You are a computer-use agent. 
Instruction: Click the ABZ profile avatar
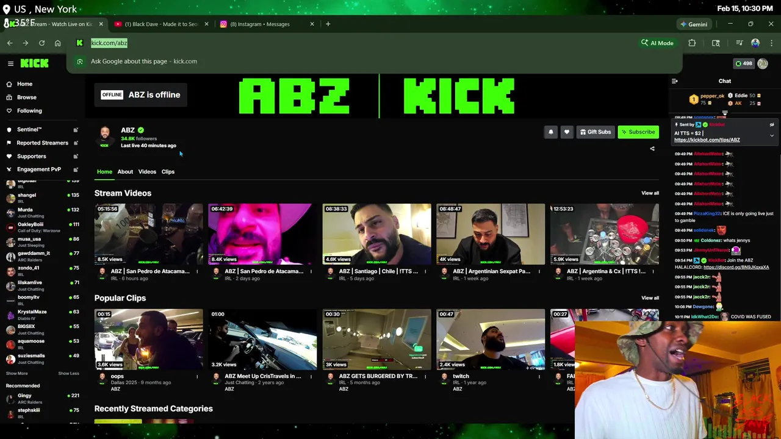tap(105, 137)
